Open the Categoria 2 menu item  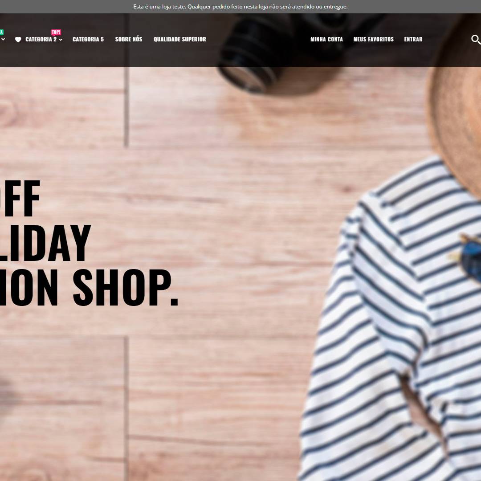(x=41, y=39)
